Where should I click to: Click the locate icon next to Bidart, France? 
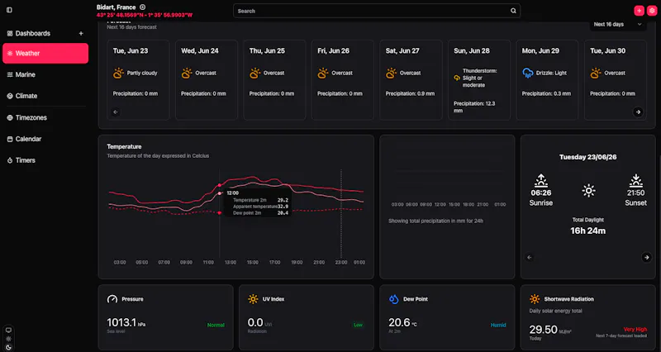(x=142, y=7)
